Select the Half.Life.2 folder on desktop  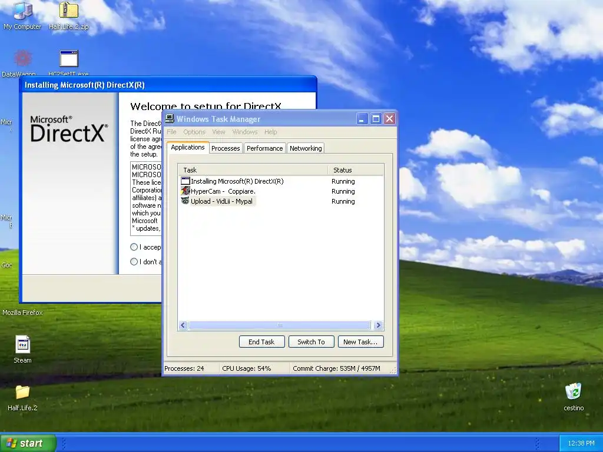point(23,397)
